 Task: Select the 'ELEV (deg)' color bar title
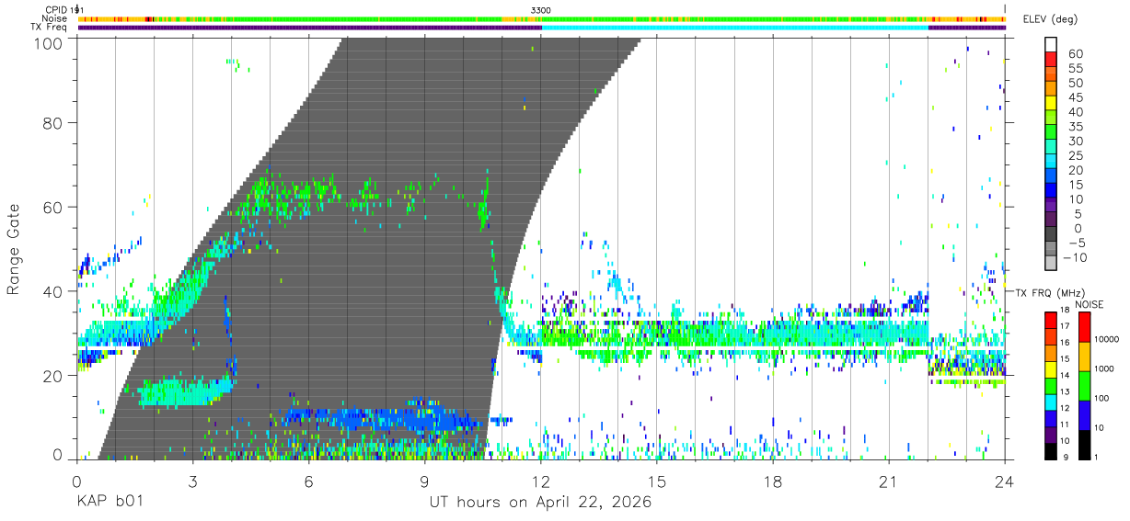pos(1049,19)
